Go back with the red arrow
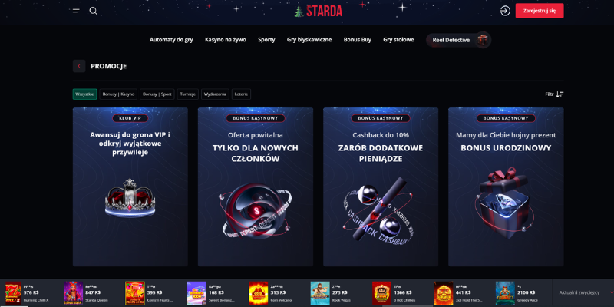 [x=79, y=66]
